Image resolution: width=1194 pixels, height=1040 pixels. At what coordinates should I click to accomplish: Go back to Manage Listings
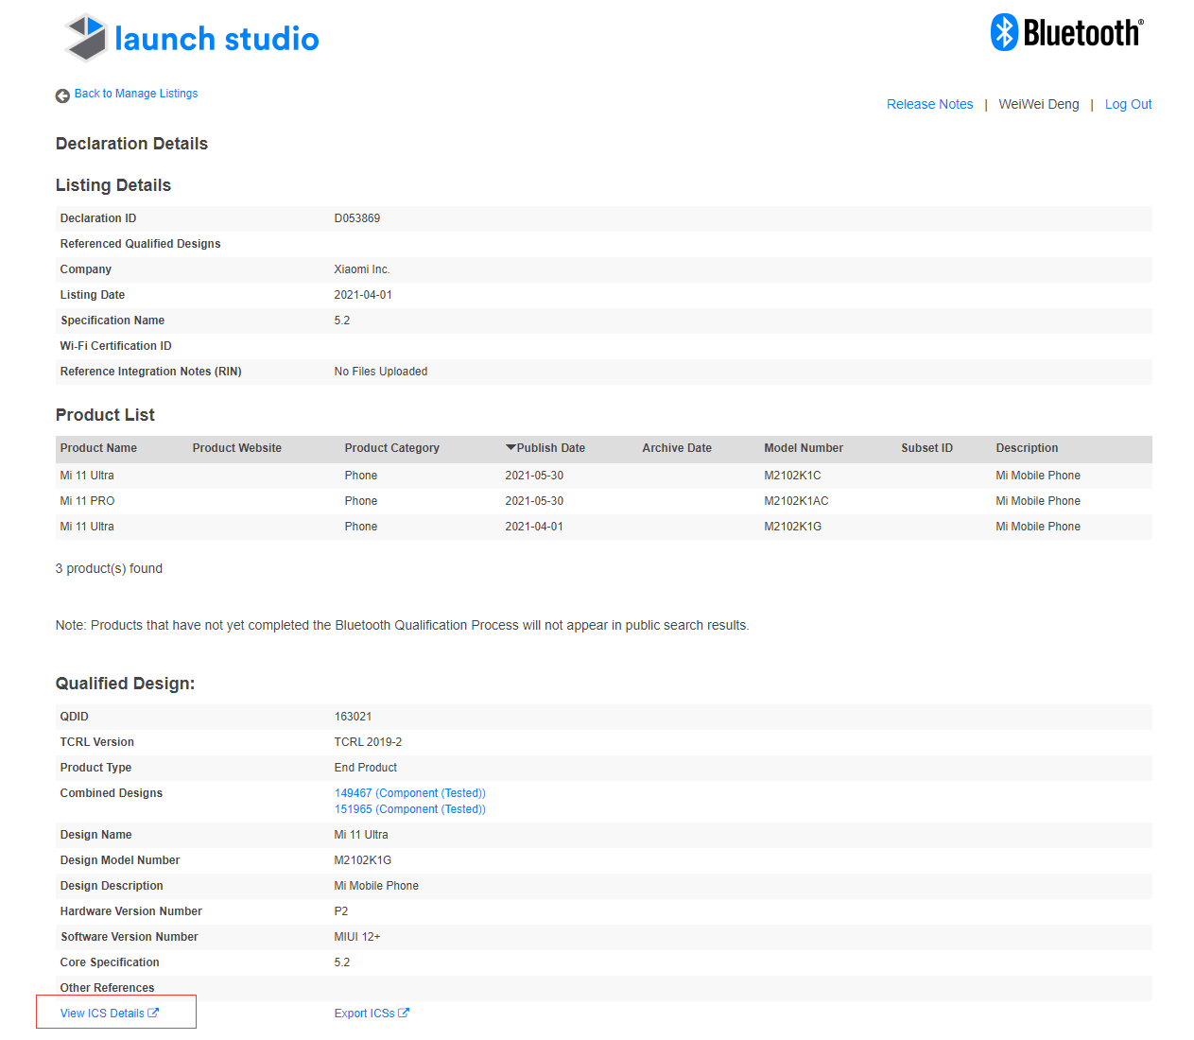(x=136, y=94)
